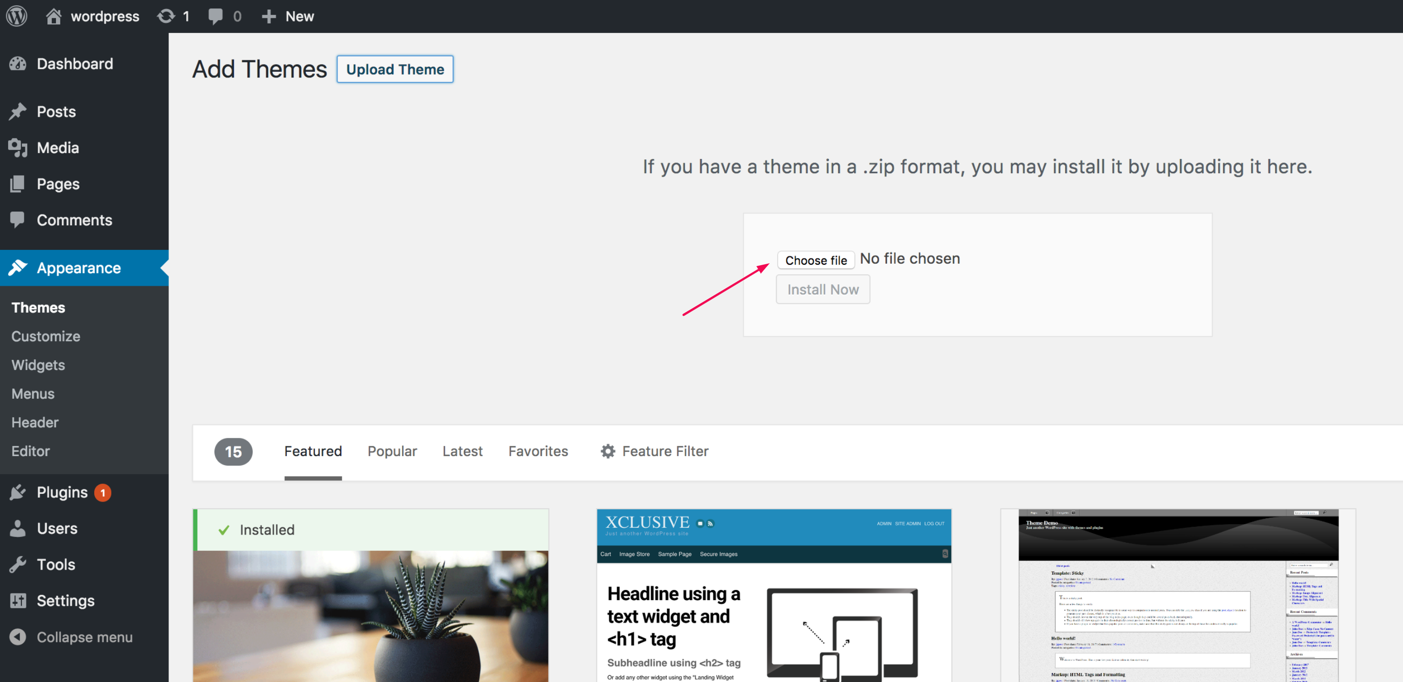Click the Dashboard gauge icon
This screenshot has width=1403, height=682.
tap(17, 64)
